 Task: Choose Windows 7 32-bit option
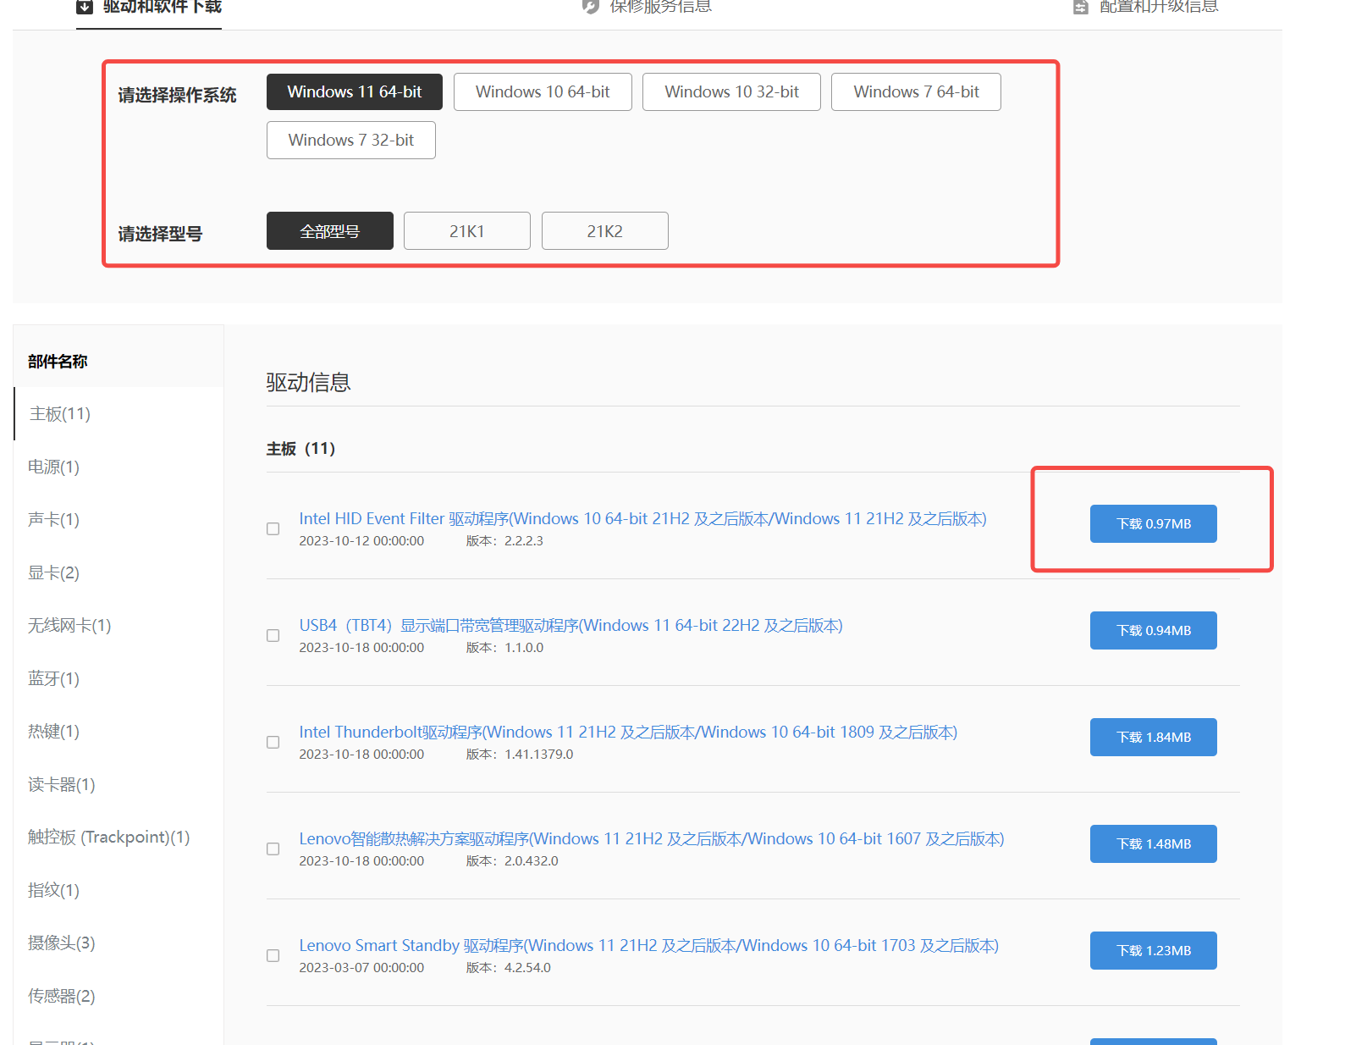pyautogui.click(x=350, y=140)
